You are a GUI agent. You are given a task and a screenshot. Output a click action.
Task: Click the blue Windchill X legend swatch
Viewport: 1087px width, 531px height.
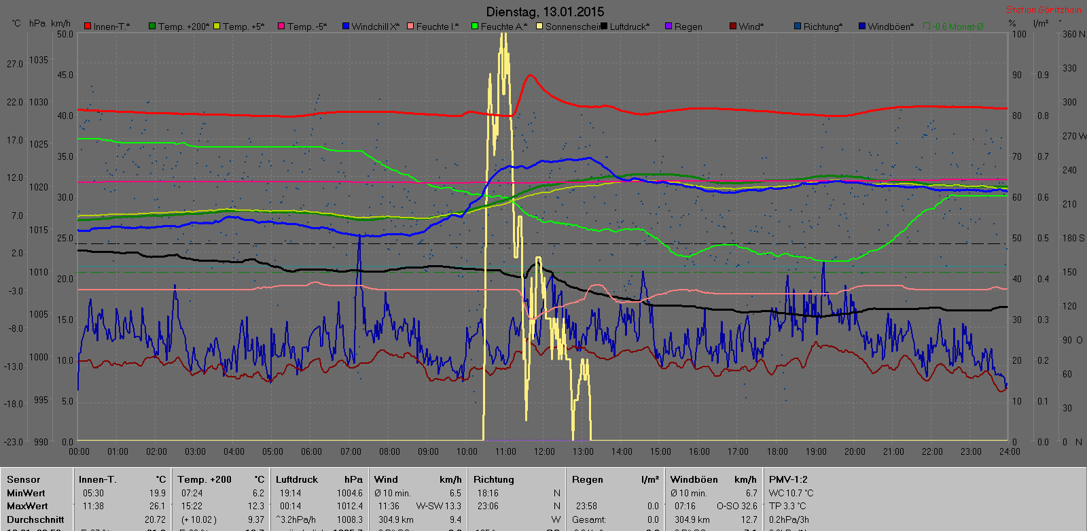(346, 27)
